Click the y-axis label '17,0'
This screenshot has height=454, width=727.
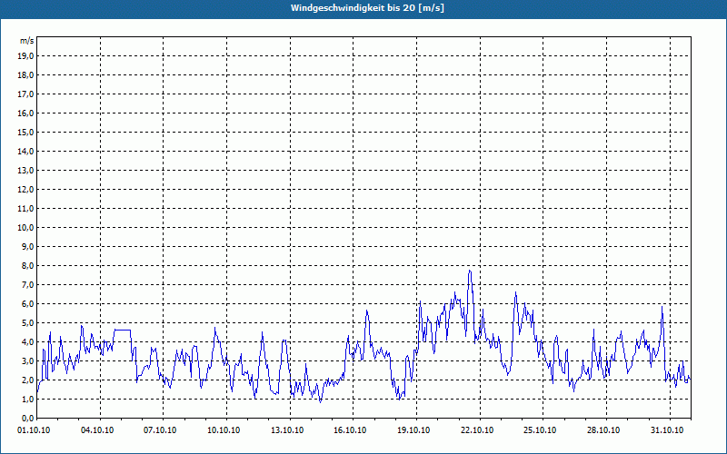(26, 94)
